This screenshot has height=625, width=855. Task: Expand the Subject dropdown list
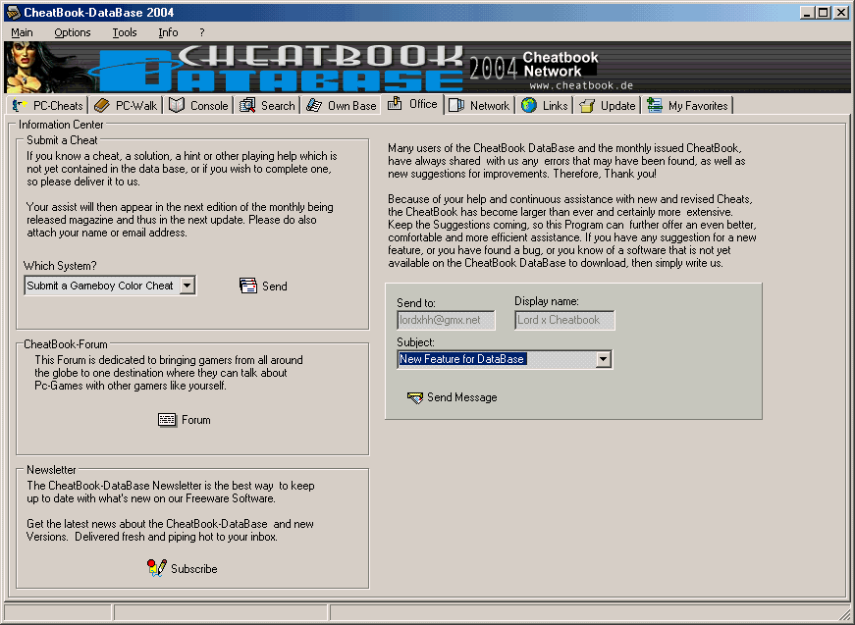(603, 359)
